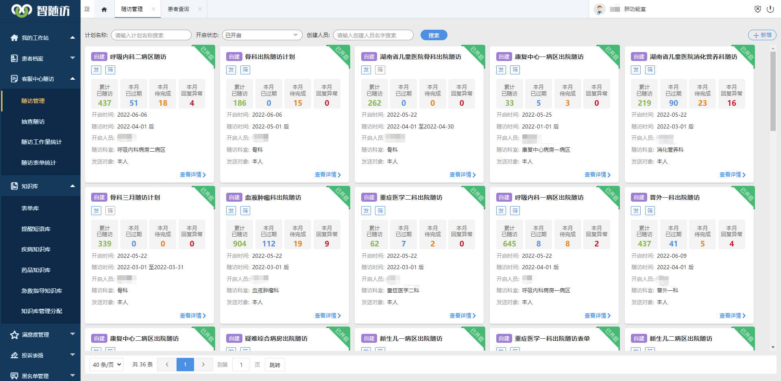The width and height of the screenshot is (781, 381).
Task: View details of 血液肿瘤科出院随访 card
Action: pos(328,316)
